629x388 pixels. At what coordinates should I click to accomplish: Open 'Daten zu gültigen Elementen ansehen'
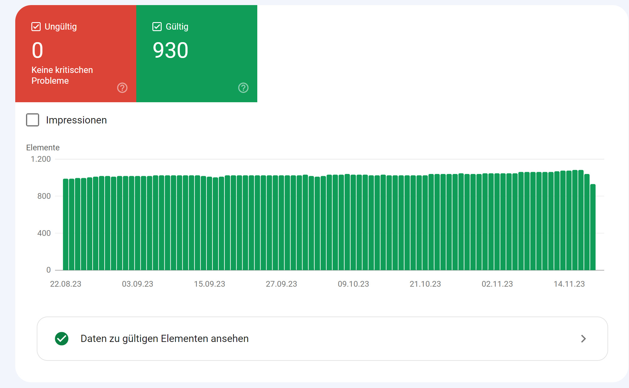pos(164,339)
